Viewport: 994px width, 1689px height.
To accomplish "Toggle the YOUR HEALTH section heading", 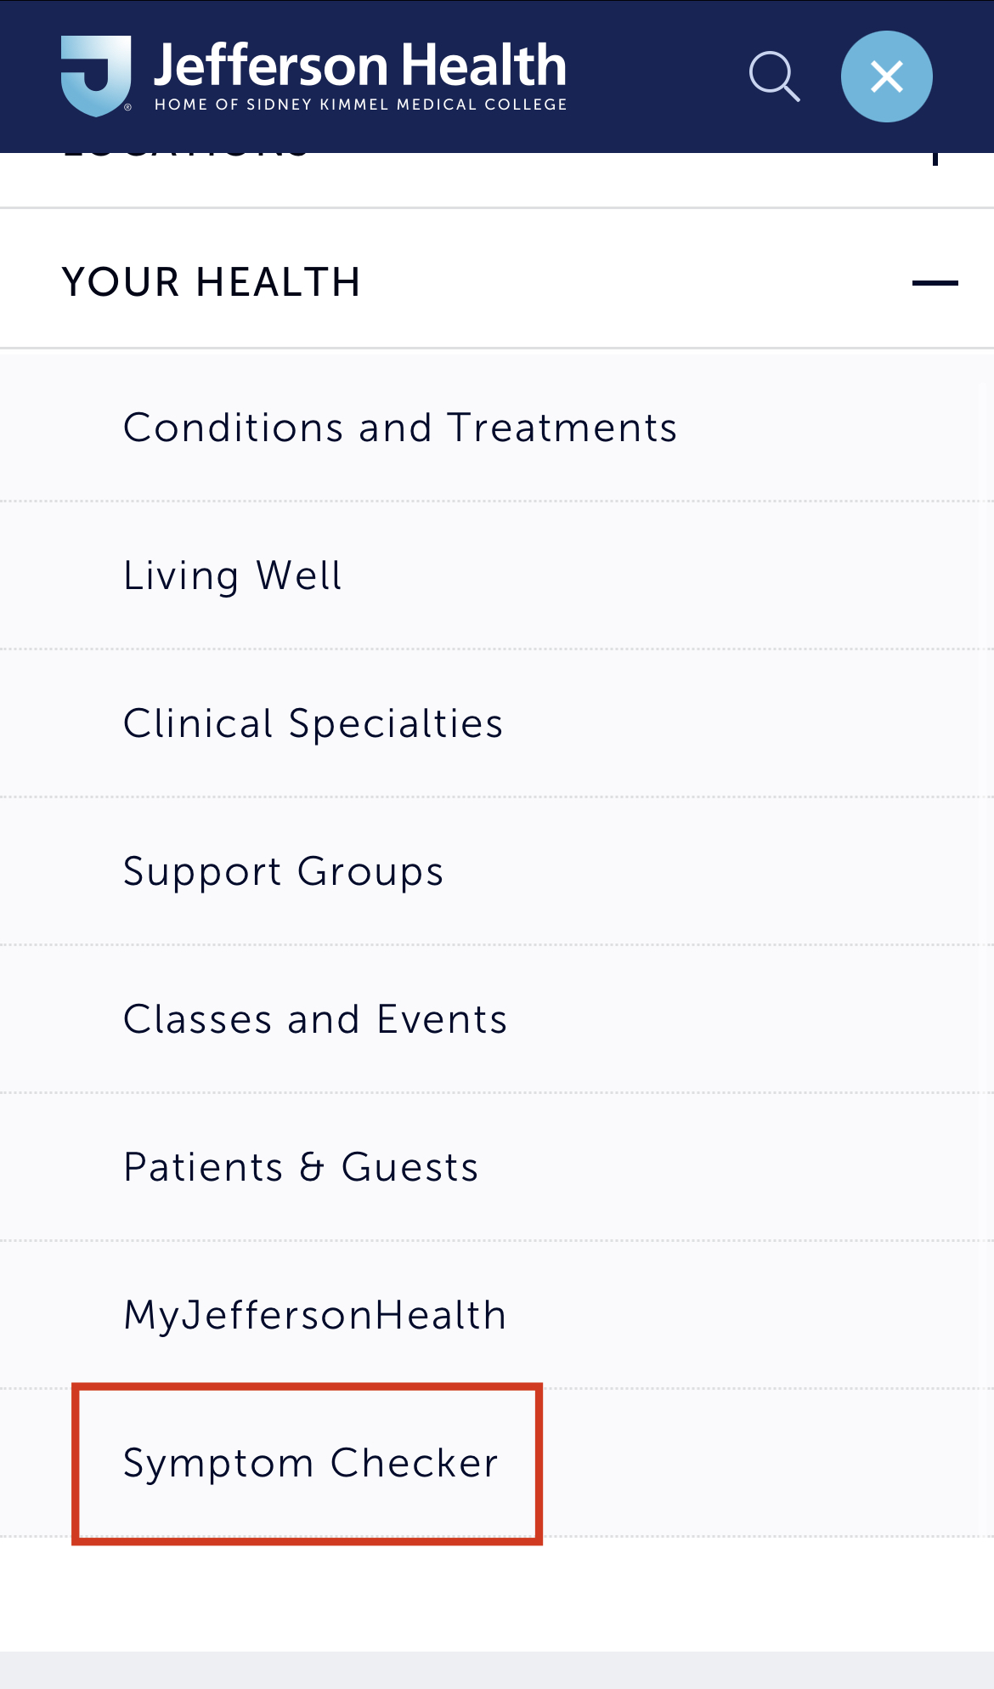I will point(212,282).
